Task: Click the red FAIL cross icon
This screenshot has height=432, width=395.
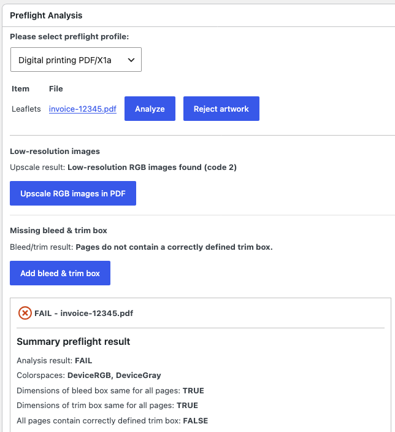Action: click(x=25, y=313)
